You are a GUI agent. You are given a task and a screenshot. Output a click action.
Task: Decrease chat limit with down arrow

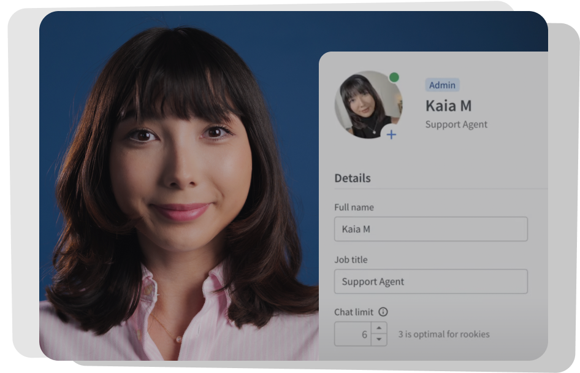point(379,339)
